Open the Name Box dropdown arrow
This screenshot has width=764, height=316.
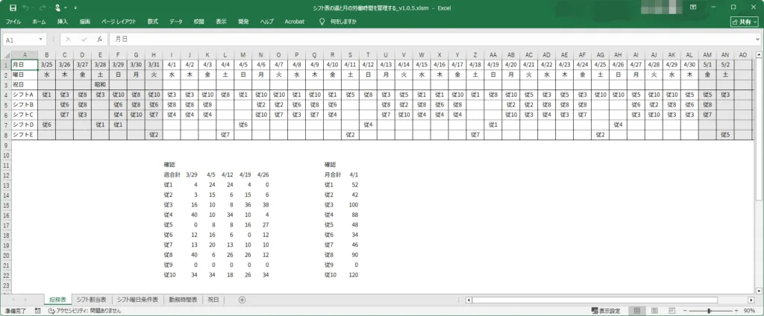point(41,39)
